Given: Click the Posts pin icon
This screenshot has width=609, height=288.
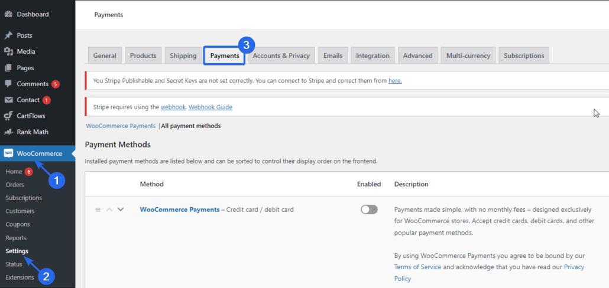Looking at the screenshot, I should (x=8, y=35).
